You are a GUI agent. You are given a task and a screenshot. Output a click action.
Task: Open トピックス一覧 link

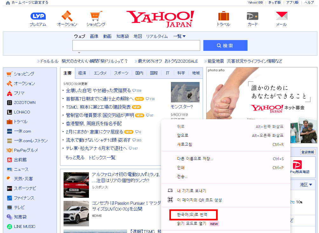click(x=102, y=157)
